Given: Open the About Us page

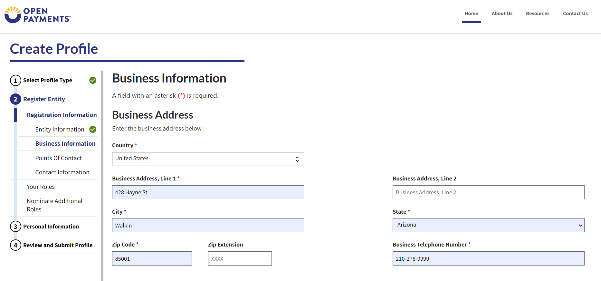Looking at the screenshot, I should pos(502,14).
